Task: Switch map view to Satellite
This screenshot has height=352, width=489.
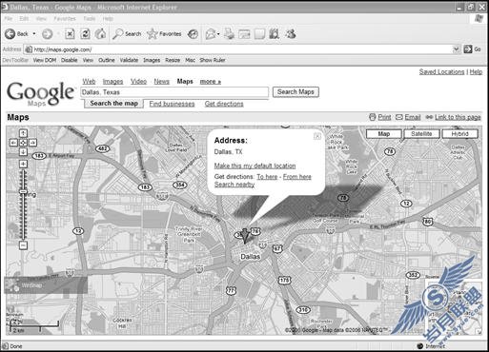Action: [x=421, y=134]
